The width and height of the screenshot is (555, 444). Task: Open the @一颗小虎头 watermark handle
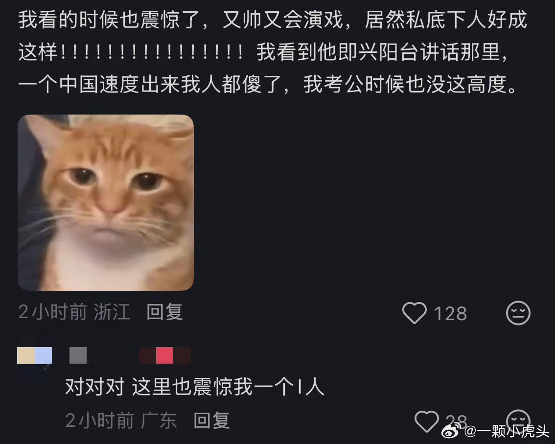(x=506, y=431)
